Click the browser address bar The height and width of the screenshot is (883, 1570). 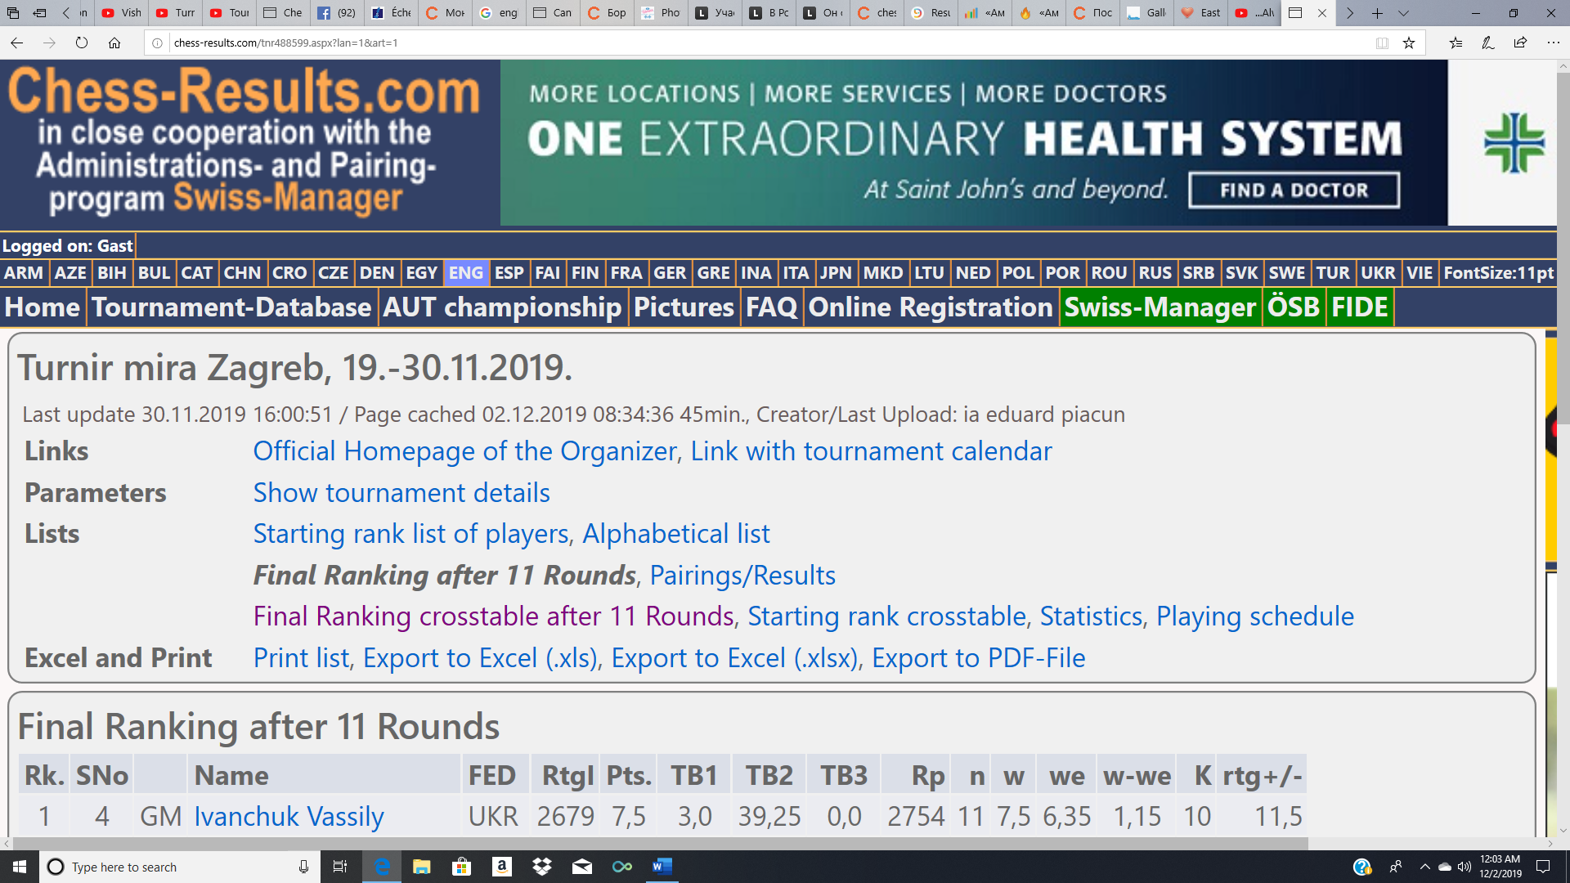[x=736, y=43]
